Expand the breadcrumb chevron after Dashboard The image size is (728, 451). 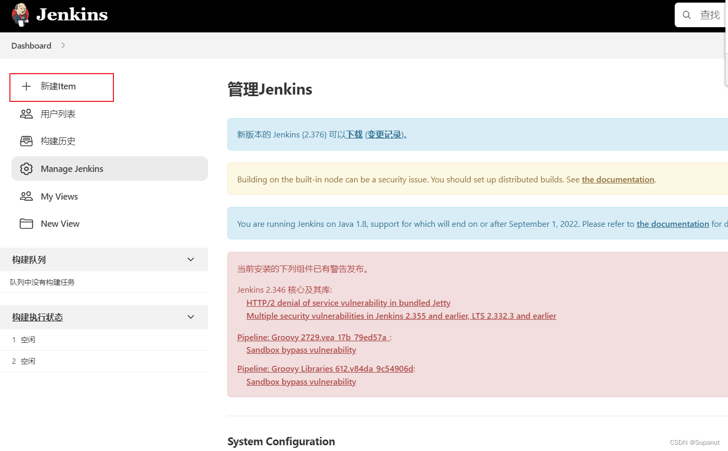[63, 45]
